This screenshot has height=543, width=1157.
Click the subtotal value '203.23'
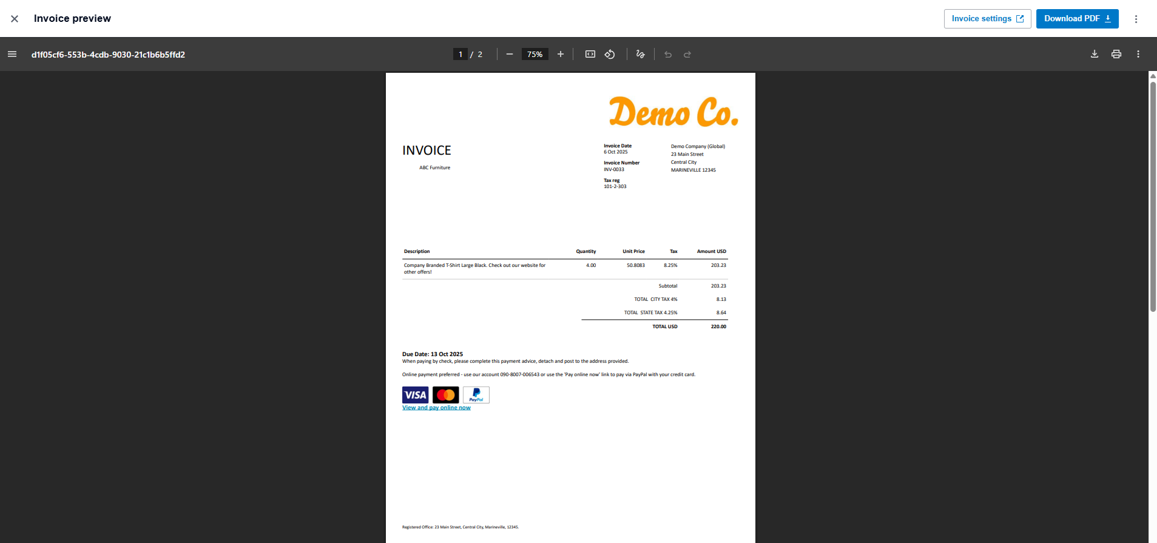coord(718,286)
